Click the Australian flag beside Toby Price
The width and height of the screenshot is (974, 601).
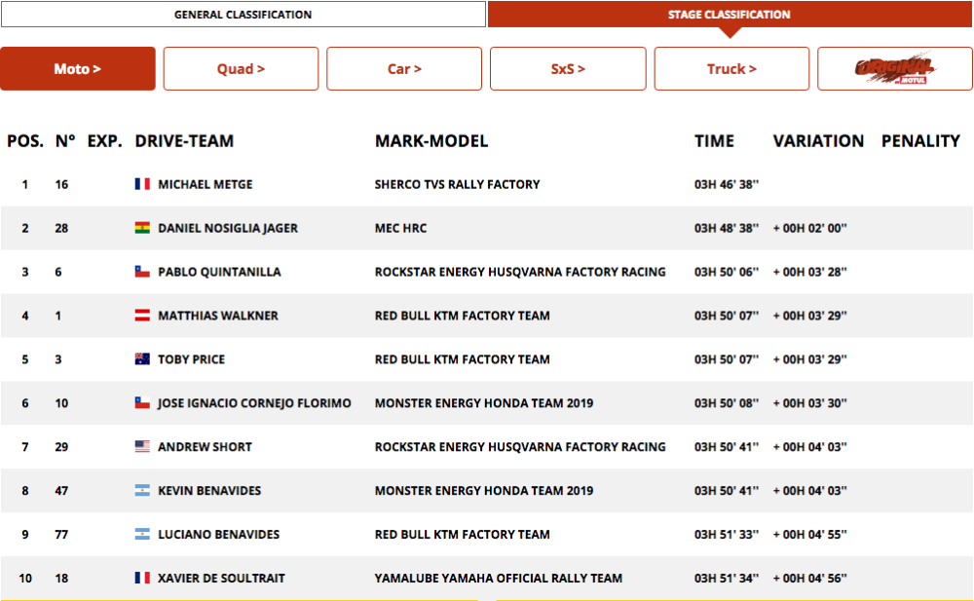coord(142,359)
